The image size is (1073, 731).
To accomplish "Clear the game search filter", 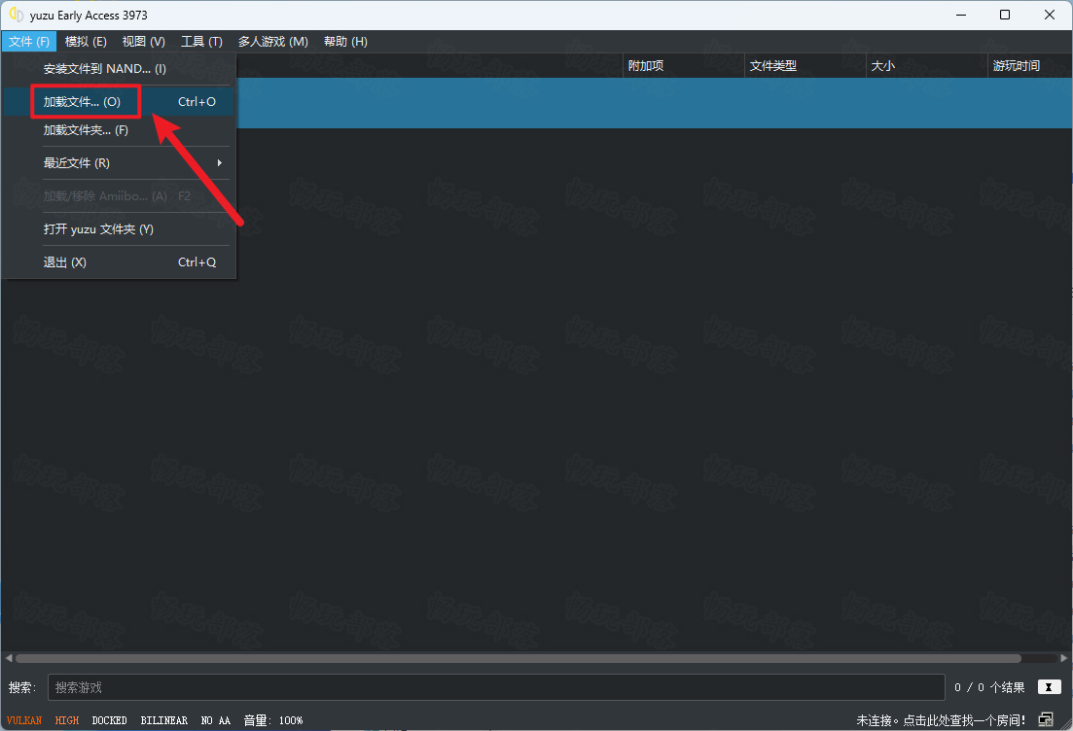I will point(1049,687).
